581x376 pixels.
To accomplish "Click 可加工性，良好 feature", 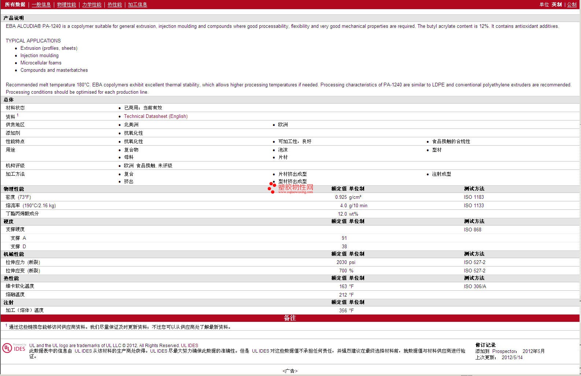I will point(295,141).
